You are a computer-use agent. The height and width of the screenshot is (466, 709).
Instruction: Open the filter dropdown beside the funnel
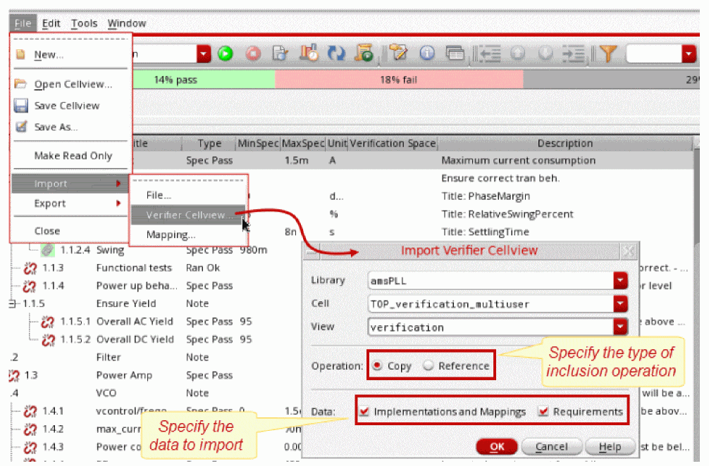[688, 53]
